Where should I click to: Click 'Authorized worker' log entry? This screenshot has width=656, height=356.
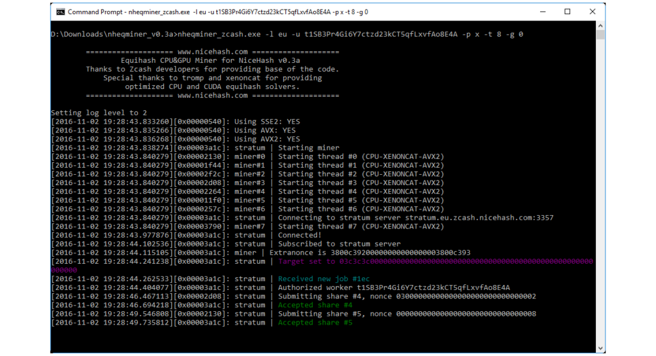click(x=281, y=287)
